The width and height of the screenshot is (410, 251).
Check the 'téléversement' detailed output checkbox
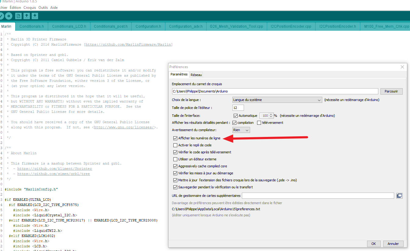coord(259,123)
